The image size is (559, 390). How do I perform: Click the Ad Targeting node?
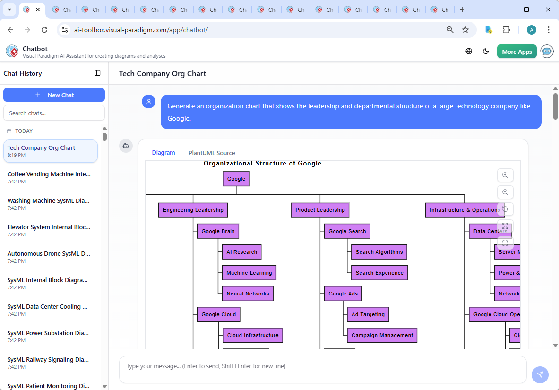tap(368, 314)
